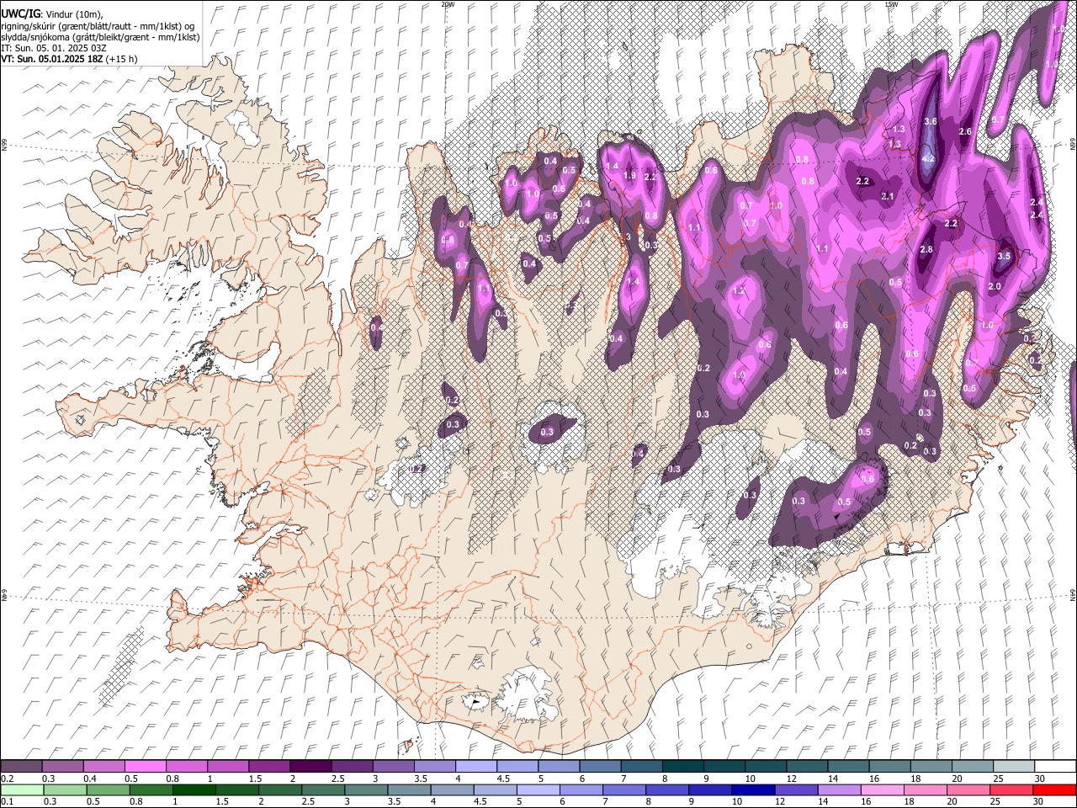The height and width of the screenshot is (808, 1077).
Task: Click the 1.9 precipitation value on the map
Action: 629,175
